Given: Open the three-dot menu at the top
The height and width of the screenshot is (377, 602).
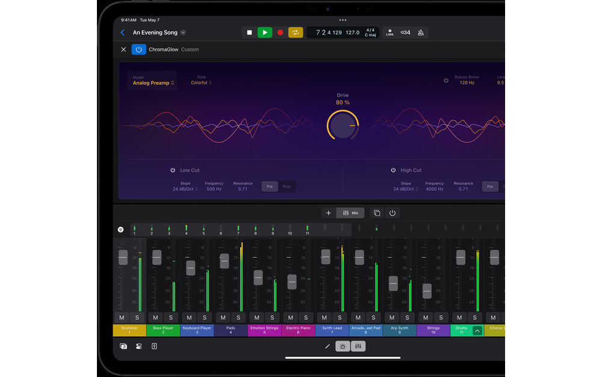Looking at the screenshot, I should point(343,20).
